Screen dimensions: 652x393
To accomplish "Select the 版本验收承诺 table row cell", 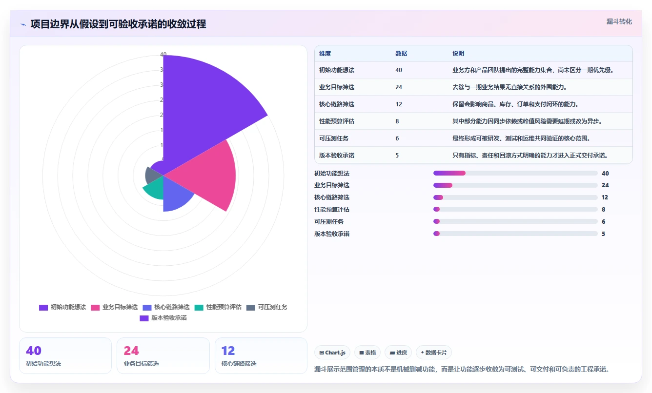I will point(337,156).
